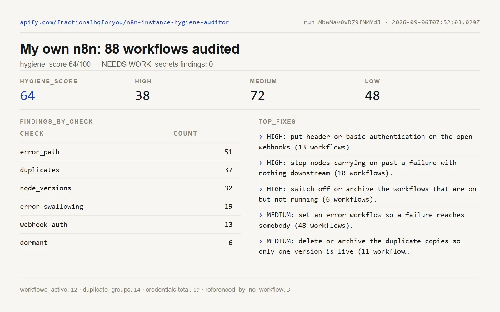Click the webhook_auth count 13
Image resolution: width=500 pixels, height=312 pixels.
[x=228, y=225]
